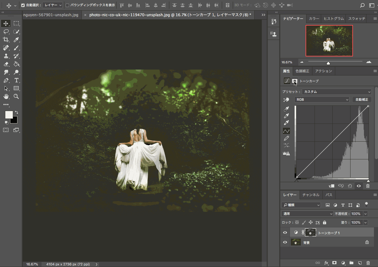Open the status bar info arrow
This screenshot has width=378, height=267.
coord(96,264)
